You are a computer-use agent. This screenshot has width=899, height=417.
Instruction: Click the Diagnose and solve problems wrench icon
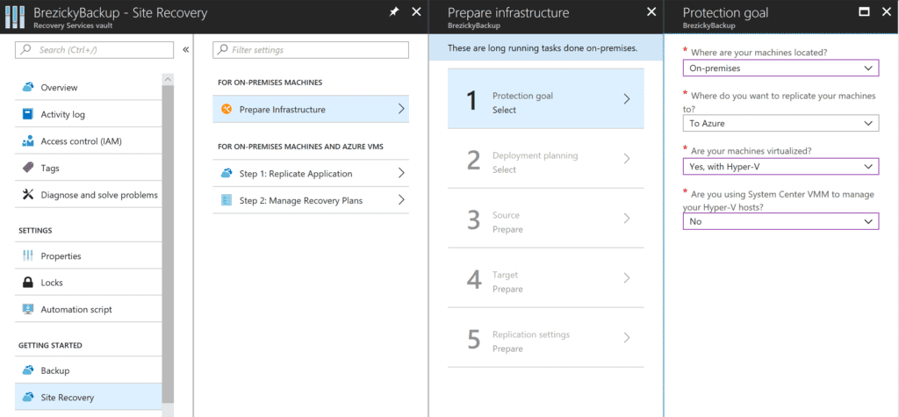27,194
